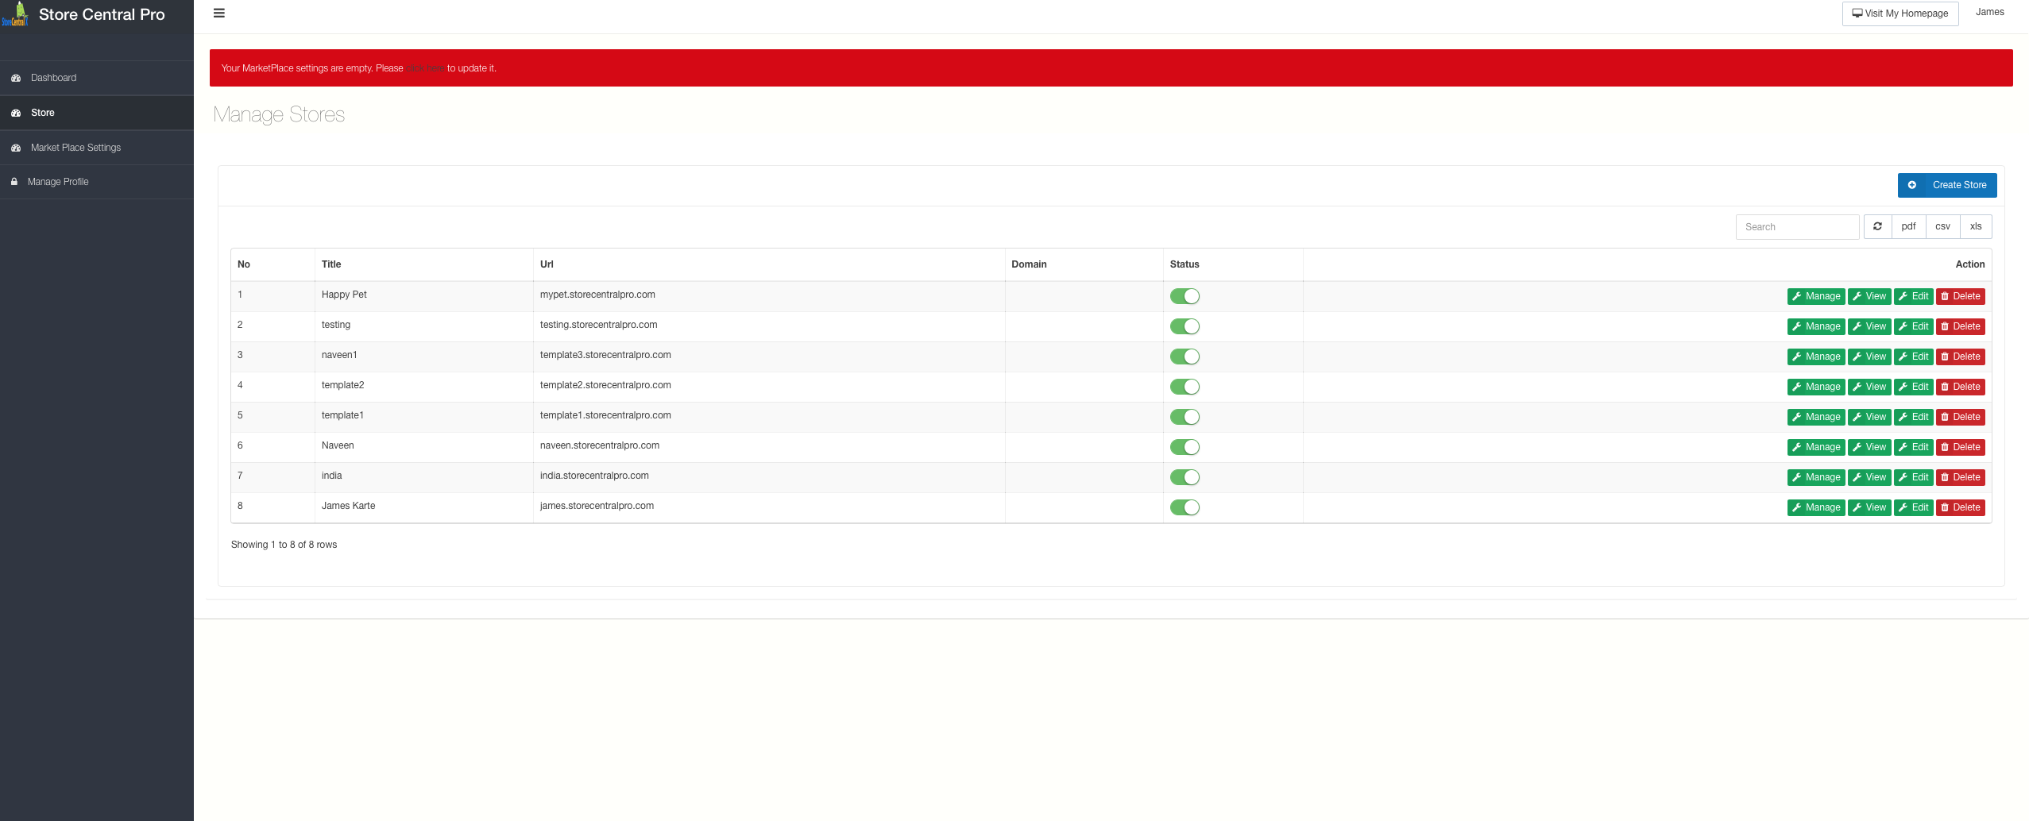Export table as xls
Image resolution: width=2029 pixels, height=821 pixels.
click(1975, 226)
